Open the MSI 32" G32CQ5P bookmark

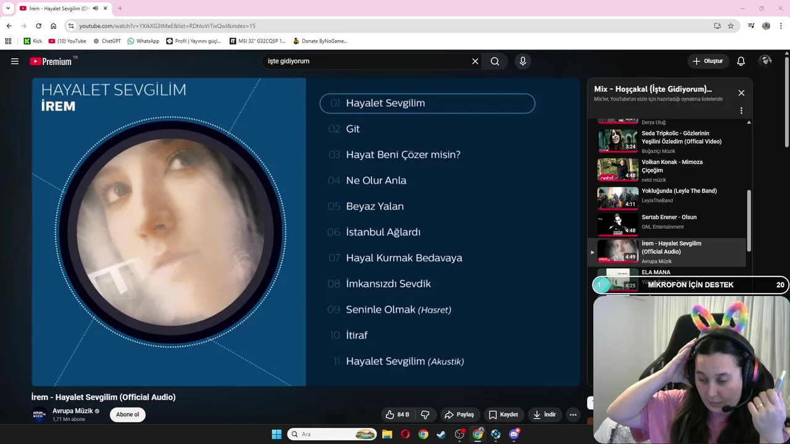tap(257, 41)
